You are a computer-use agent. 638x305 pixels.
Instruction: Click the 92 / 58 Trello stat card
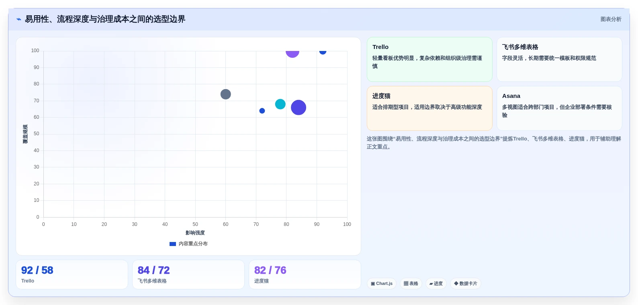pyautogui.click(x=72, y=274)
